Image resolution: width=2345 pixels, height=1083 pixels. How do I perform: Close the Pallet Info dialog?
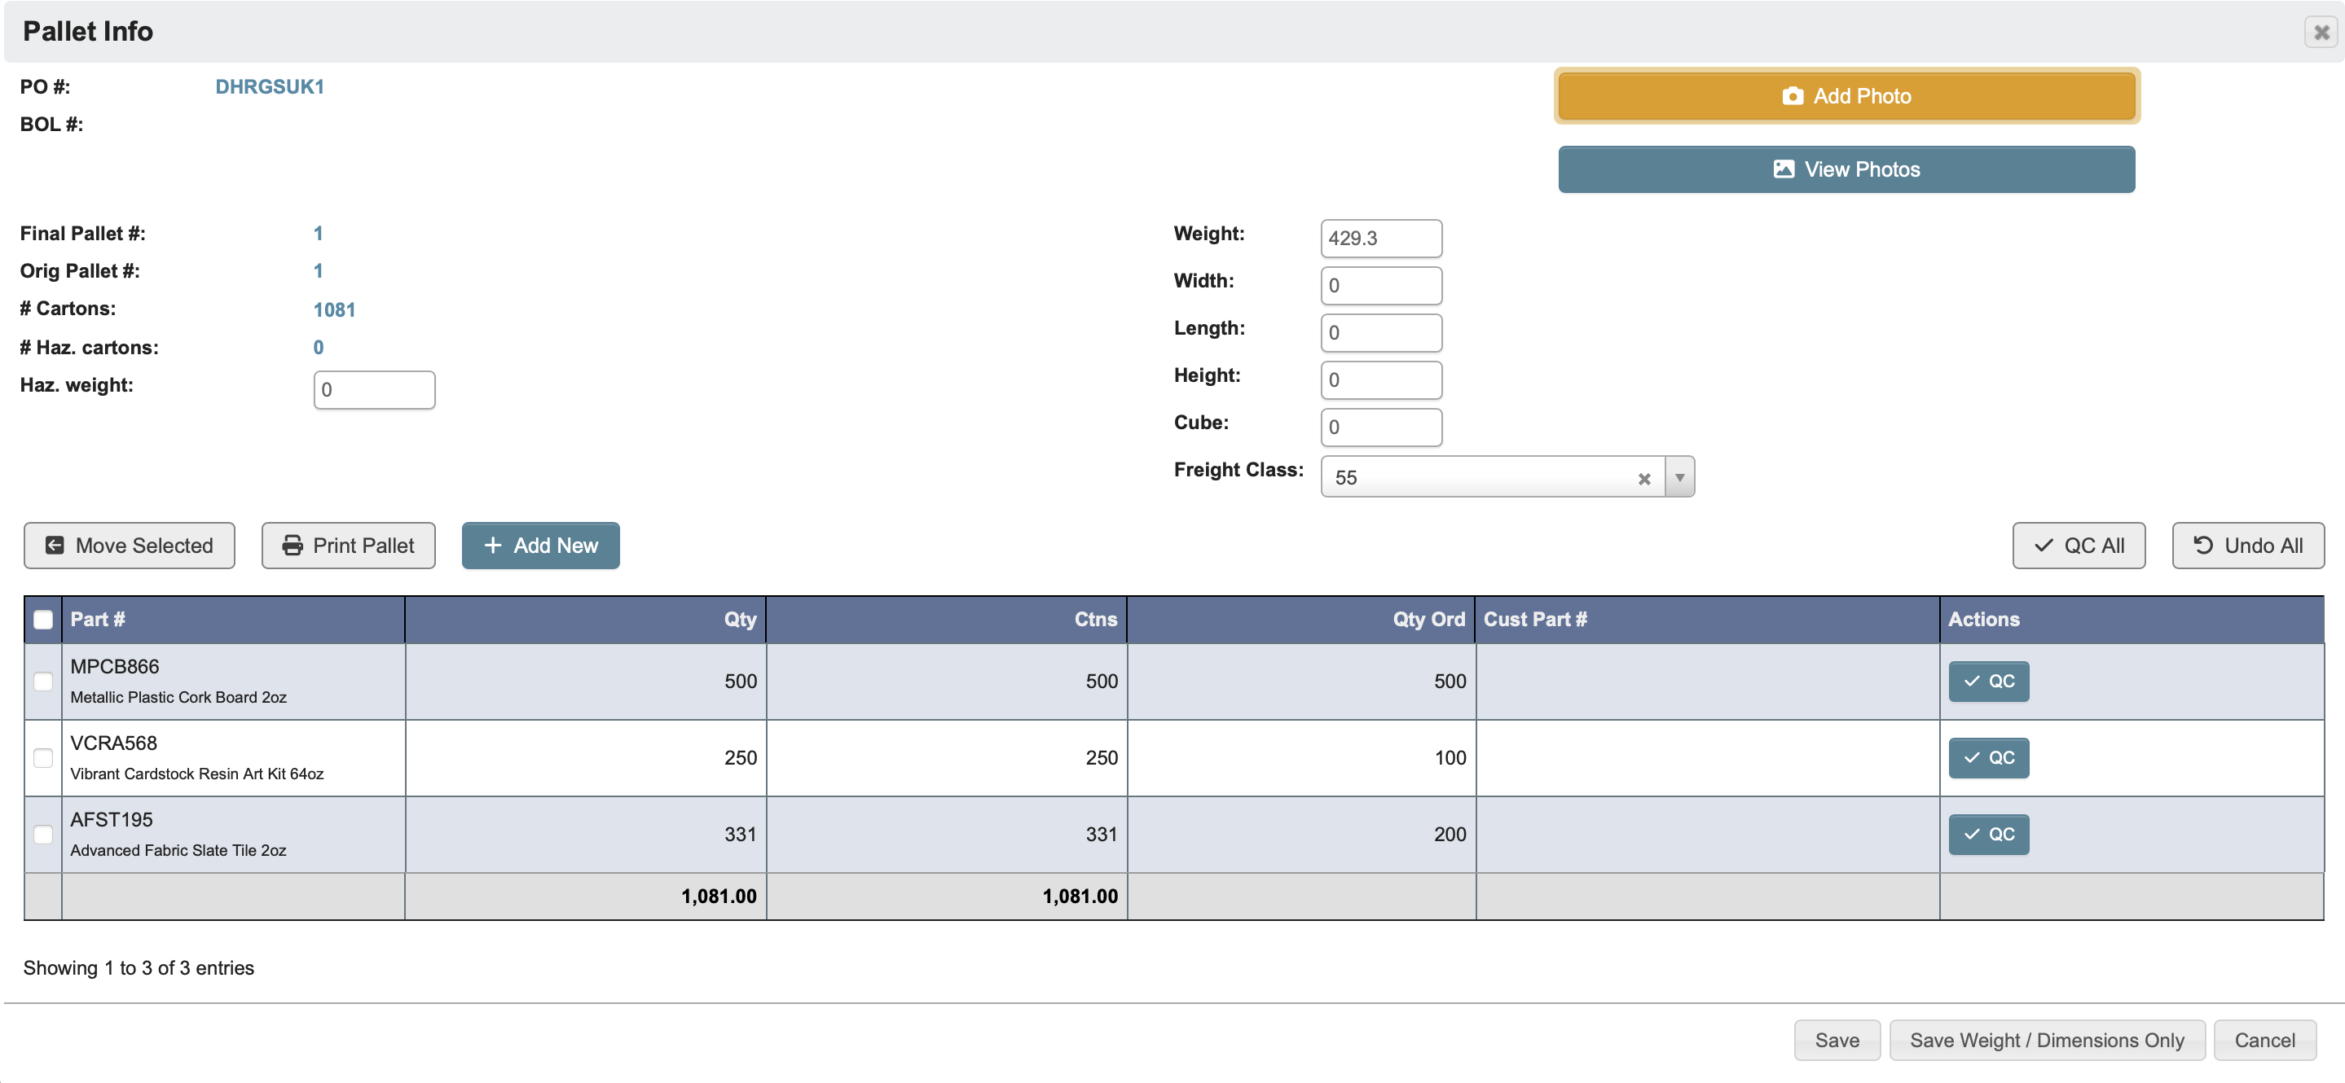click(x=2321, y=33)
